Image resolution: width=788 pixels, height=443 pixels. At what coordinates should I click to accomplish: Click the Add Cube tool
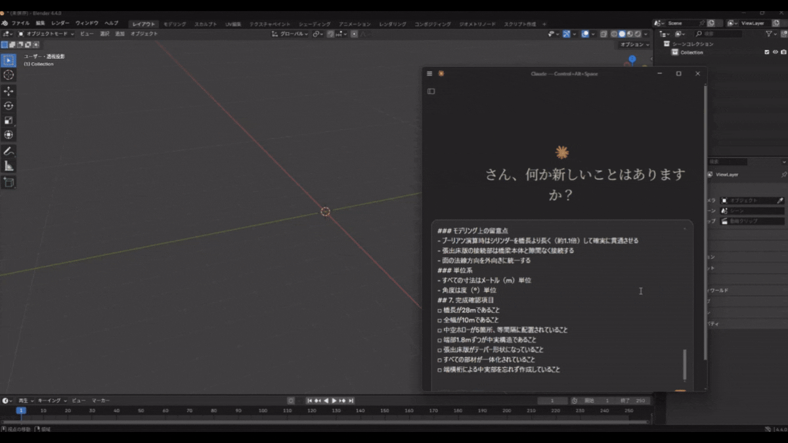tap(9, 182)
